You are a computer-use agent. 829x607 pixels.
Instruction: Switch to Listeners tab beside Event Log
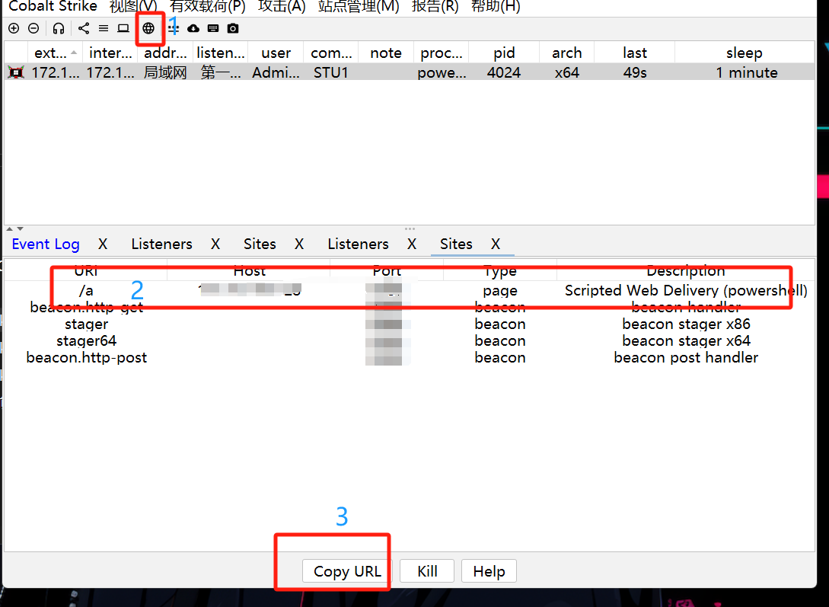(162, 244)
